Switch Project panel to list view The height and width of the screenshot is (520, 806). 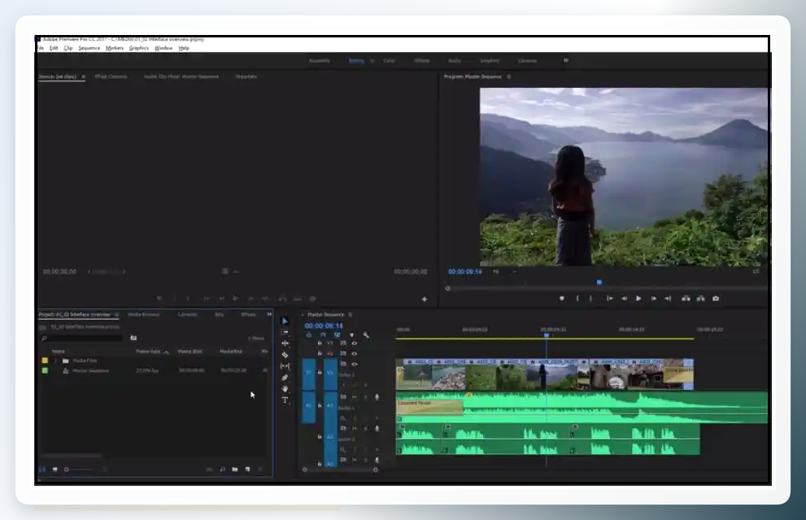point(42,469)
